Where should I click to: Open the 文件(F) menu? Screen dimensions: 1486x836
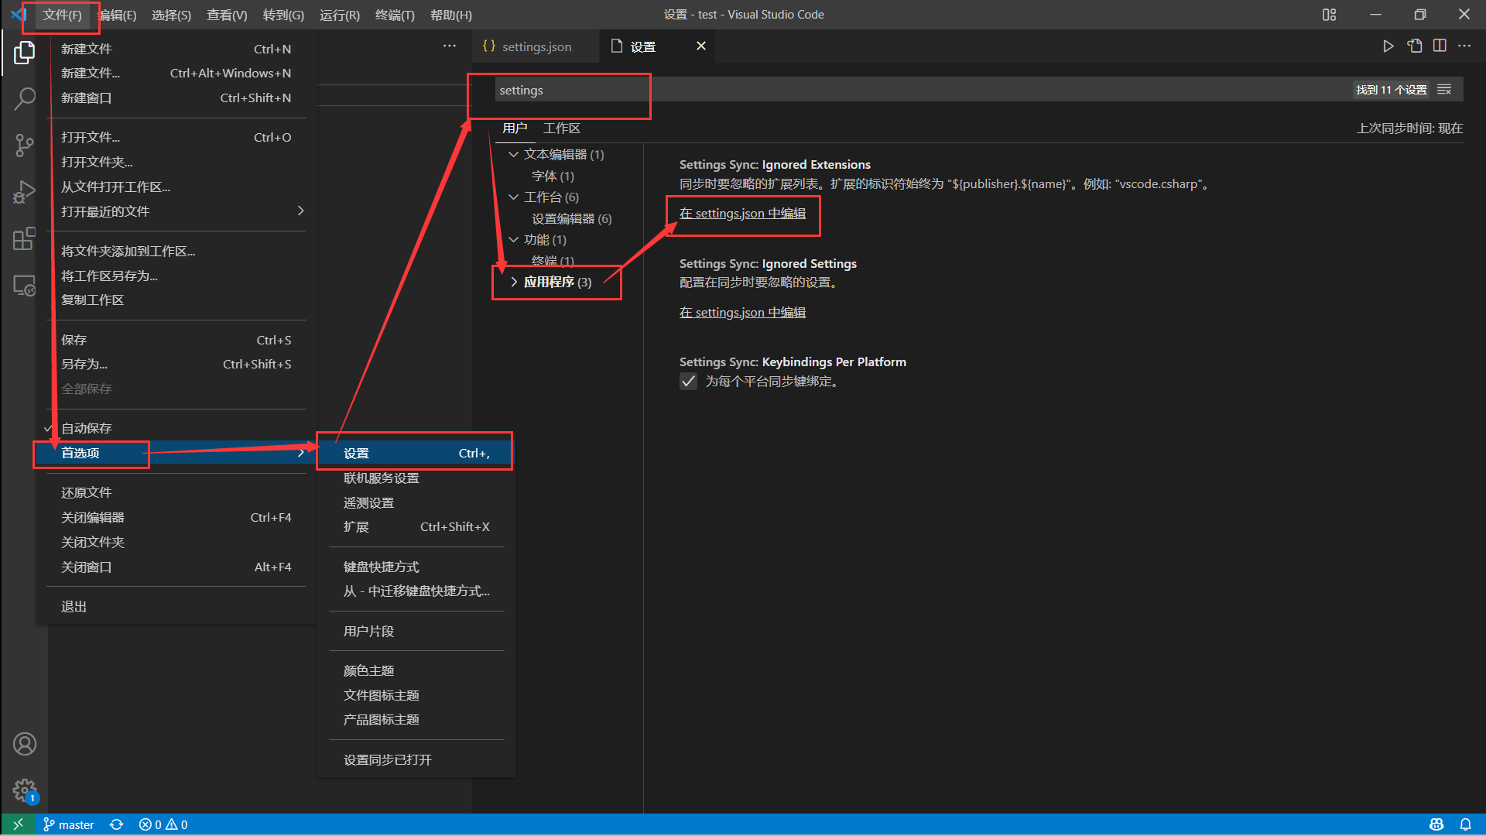[x=62, y=15]
